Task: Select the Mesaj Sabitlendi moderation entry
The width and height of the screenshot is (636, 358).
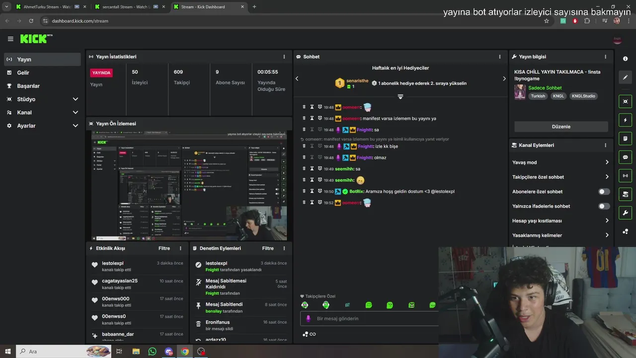Action: [241, 307]
